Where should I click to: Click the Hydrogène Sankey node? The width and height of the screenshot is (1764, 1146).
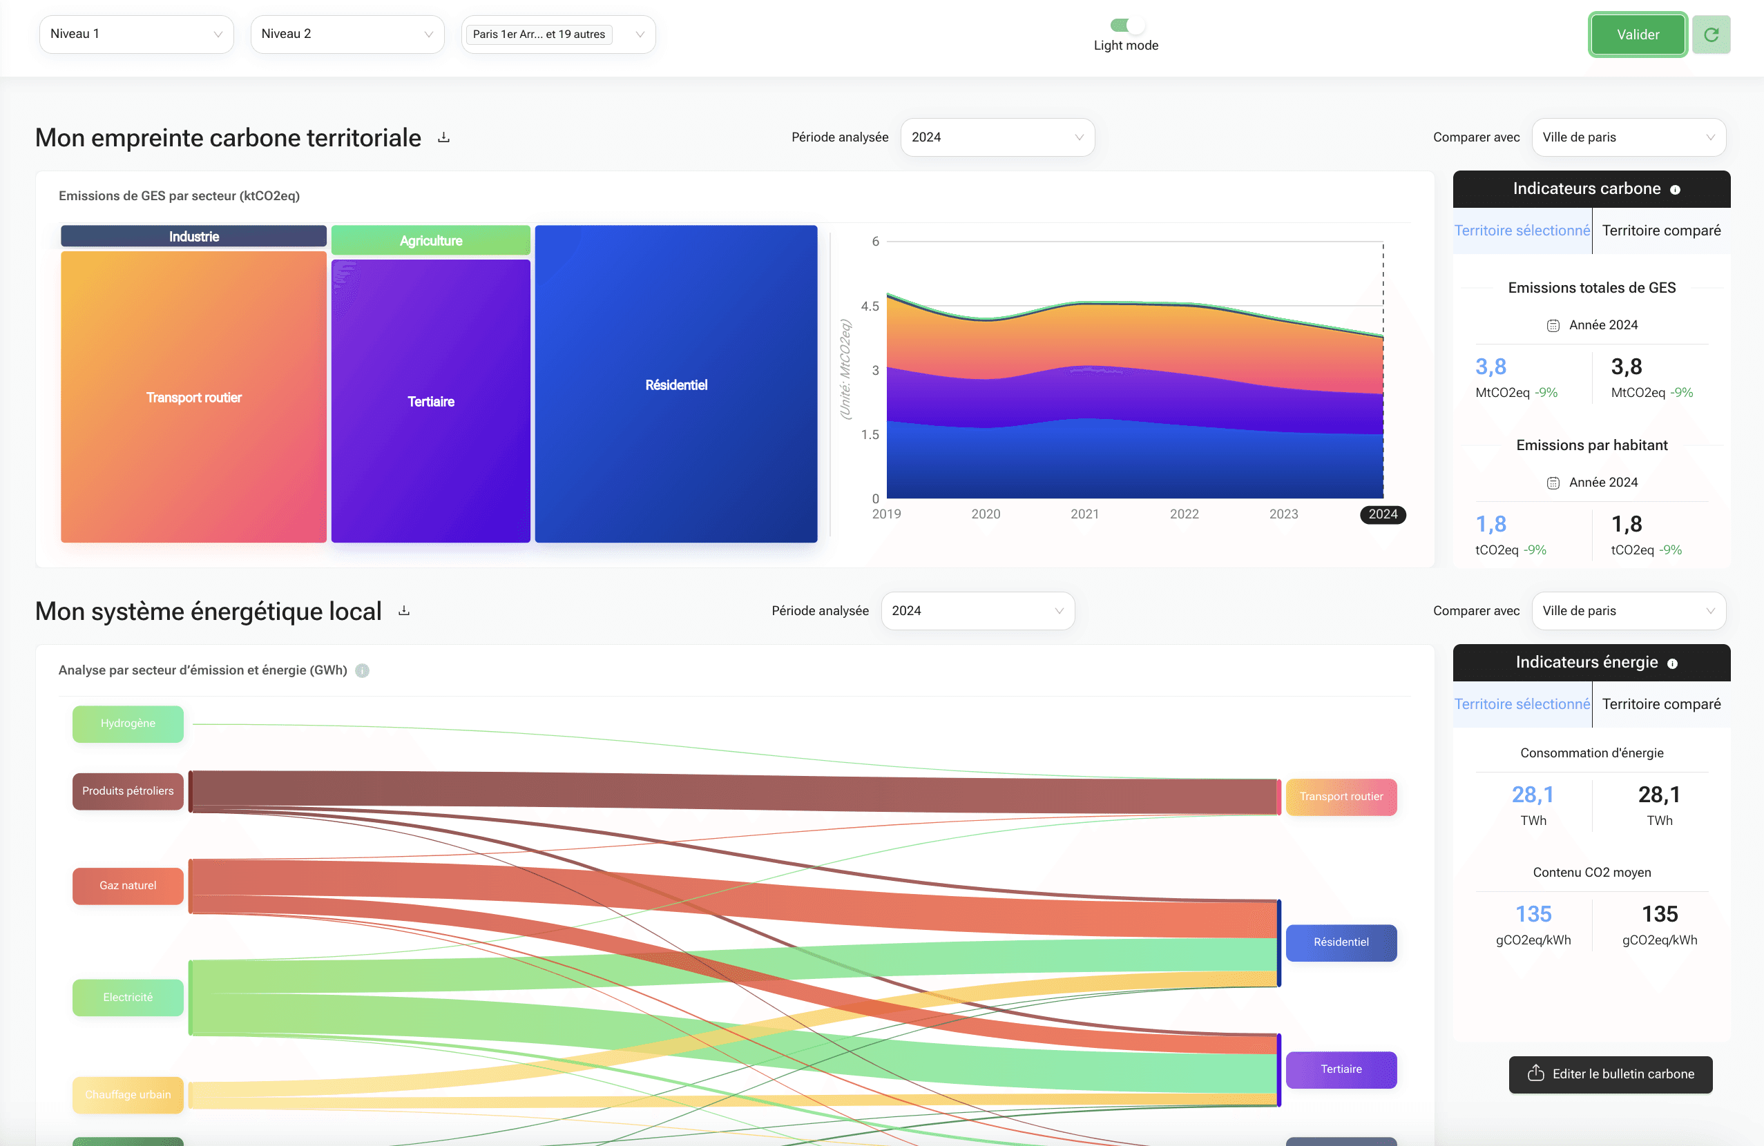pyautogui.click(x=128, y=723)
